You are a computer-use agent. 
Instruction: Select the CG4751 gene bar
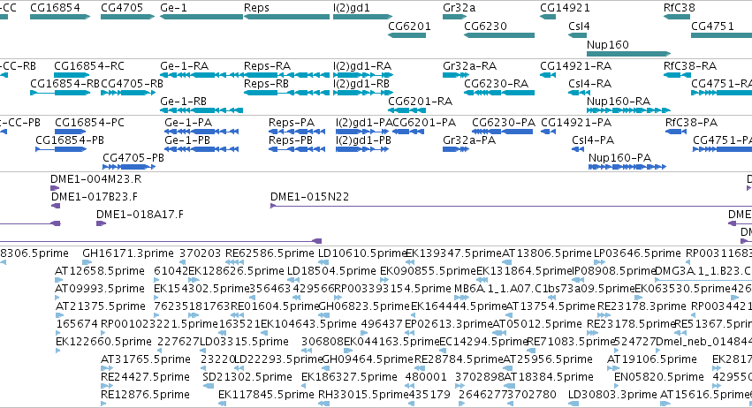(x=721, y=35)
